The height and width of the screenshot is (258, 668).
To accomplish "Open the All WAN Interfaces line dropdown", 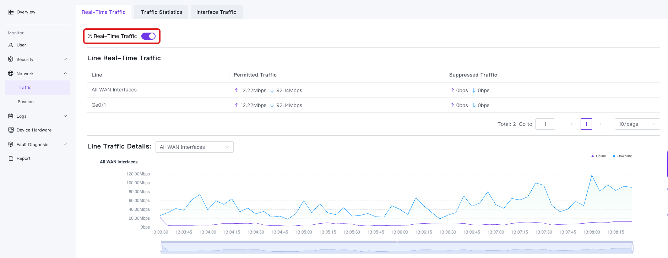I will (195, 147).
